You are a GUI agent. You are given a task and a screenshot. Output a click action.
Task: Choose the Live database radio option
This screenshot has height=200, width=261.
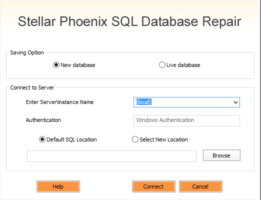click(x=162, y=65)
